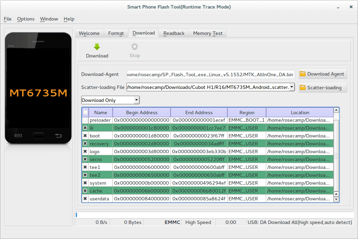Switch to the Memory Test tab

click(x=208, y=33)
